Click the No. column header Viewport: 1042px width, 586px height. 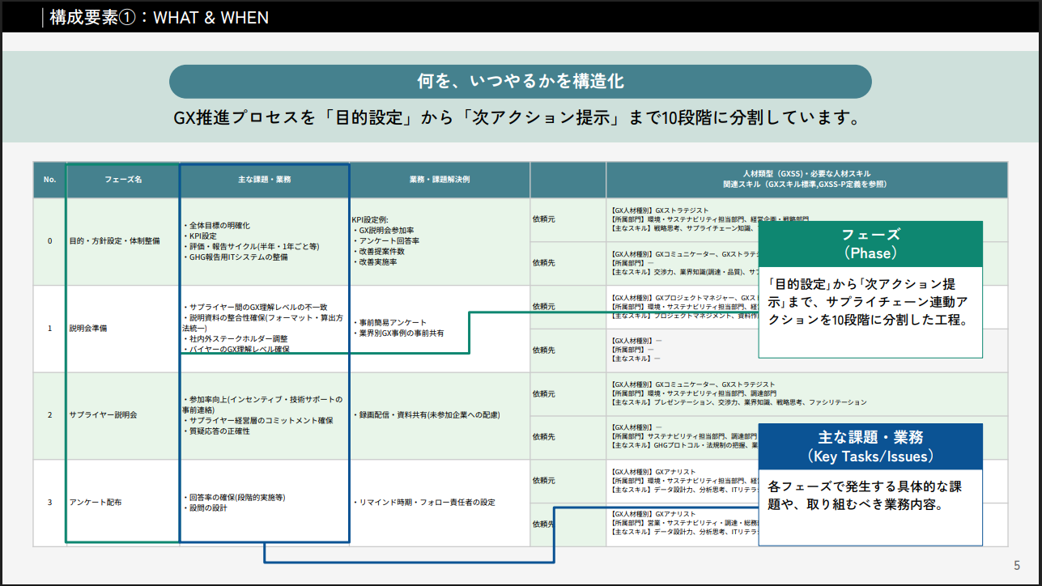pyautogui.click(x=49, y=180)
